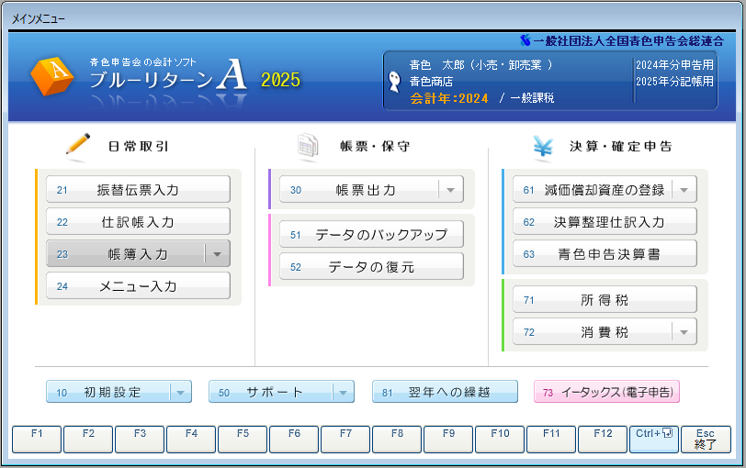
Task: Click the F12 function key button
Action: pos(603,439)
